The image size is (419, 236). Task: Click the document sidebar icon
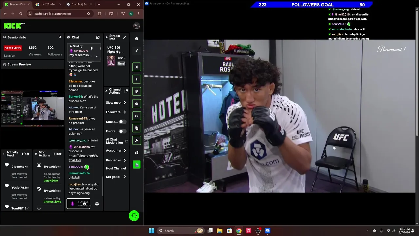click(137, 91)
